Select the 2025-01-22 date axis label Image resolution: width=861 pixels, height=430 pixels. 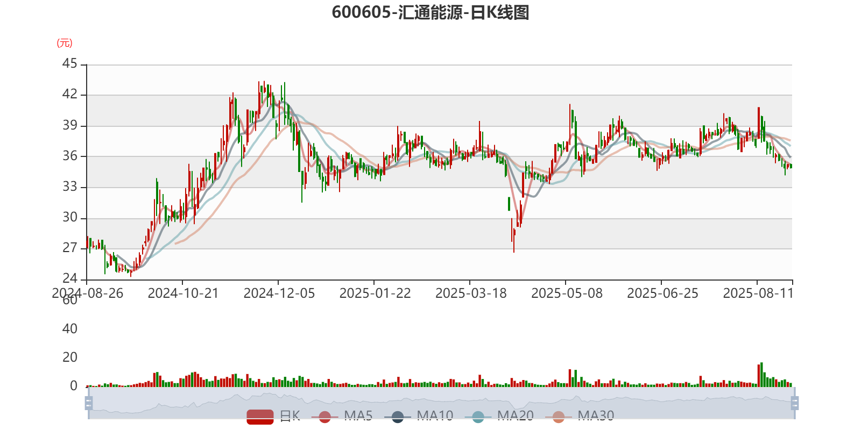click(x=375, y=293)
